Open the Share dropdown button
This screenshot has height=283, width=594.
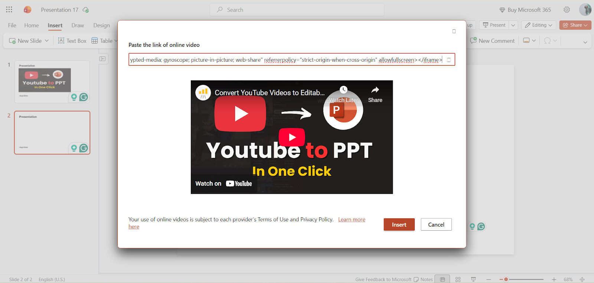(575, 25)
